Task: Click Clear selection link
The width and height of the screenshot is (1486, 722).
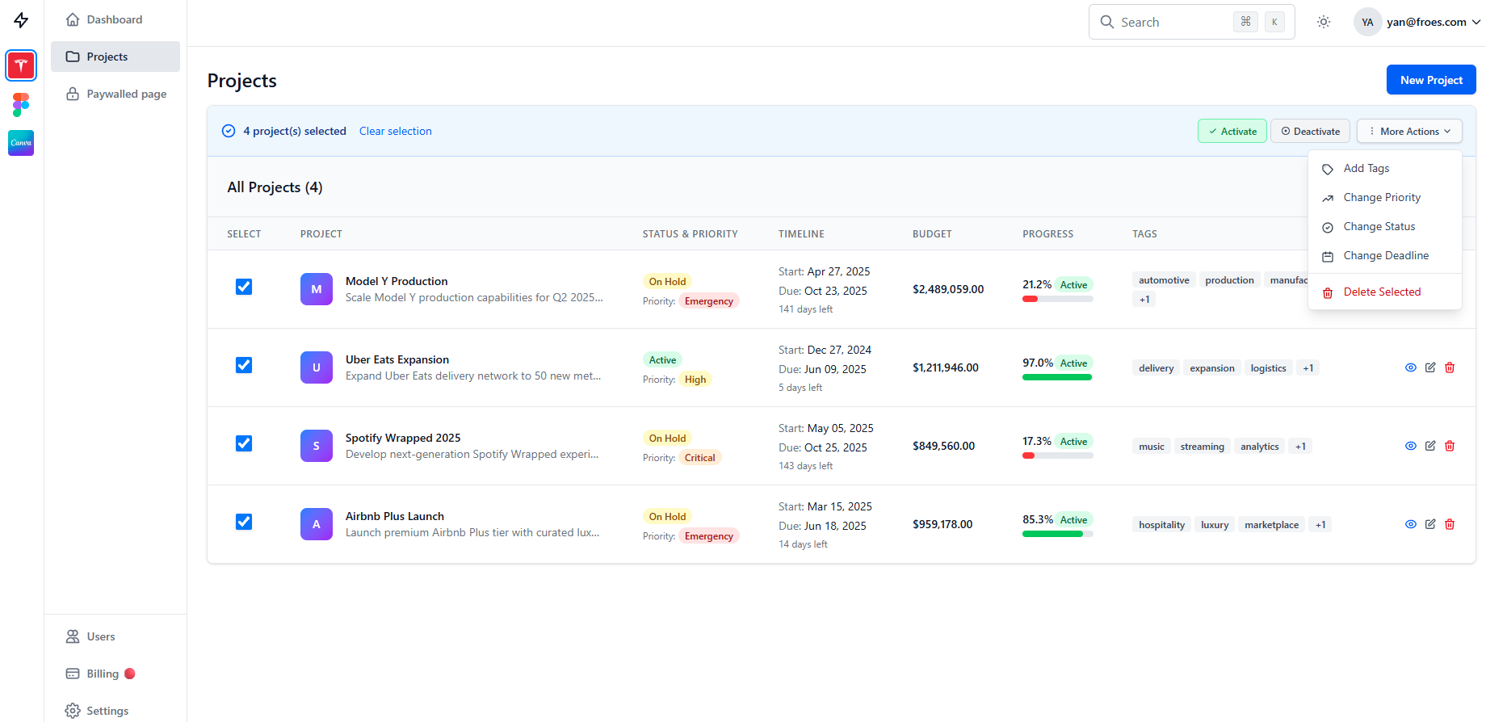Action: pos(396,131)
